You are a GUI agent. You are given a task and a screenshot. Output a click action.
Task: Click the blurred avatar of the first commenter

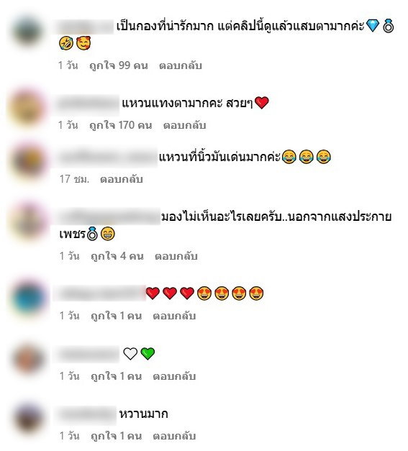tap(27, 31)
